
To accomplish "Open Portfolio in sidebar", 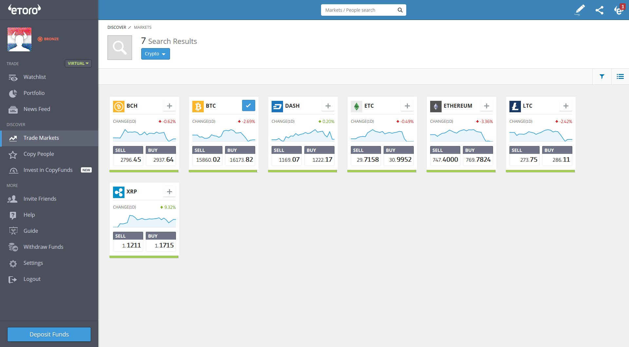I will click(x=49, y=93).
